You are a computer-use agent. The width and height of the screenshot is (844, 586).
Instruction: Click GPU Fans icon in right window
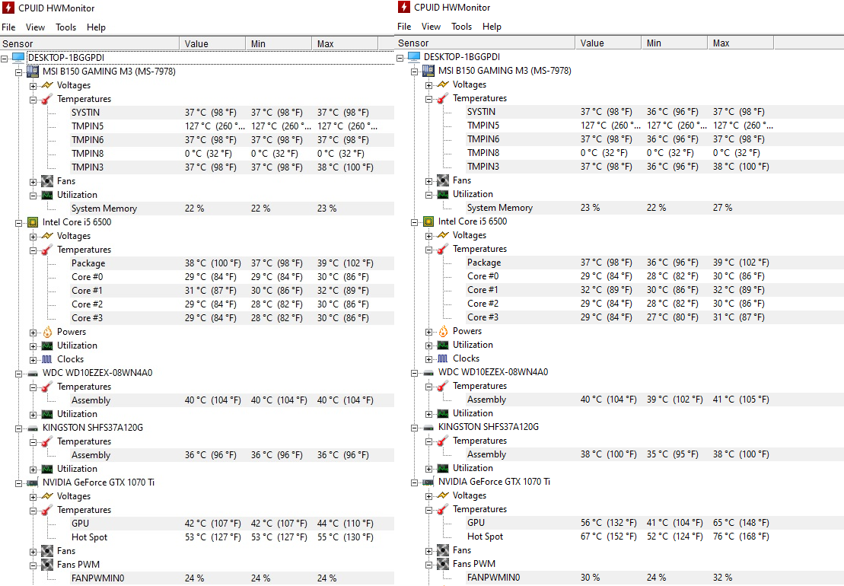click(443, 550)
